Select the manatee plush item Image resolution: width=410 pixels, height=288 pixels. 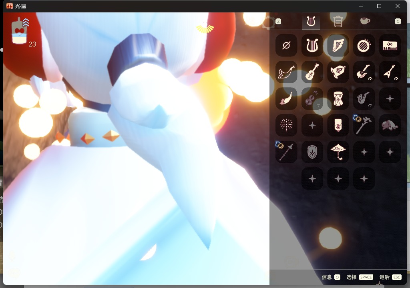tap(390, 125)
